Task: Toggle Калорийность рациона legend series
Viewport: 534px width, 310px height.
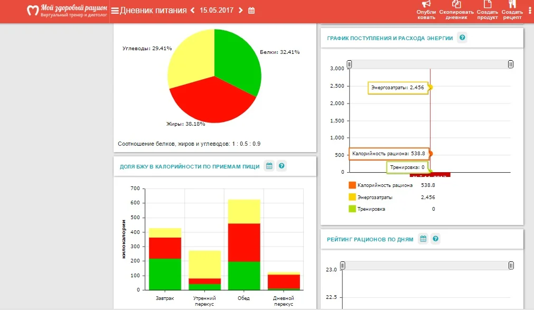Action: [x=352, y=185]
